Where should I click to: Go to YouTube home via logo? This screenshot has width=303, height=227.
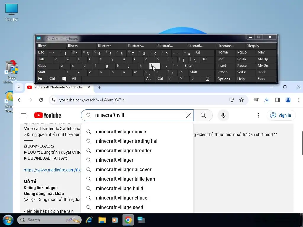[48, 115]
